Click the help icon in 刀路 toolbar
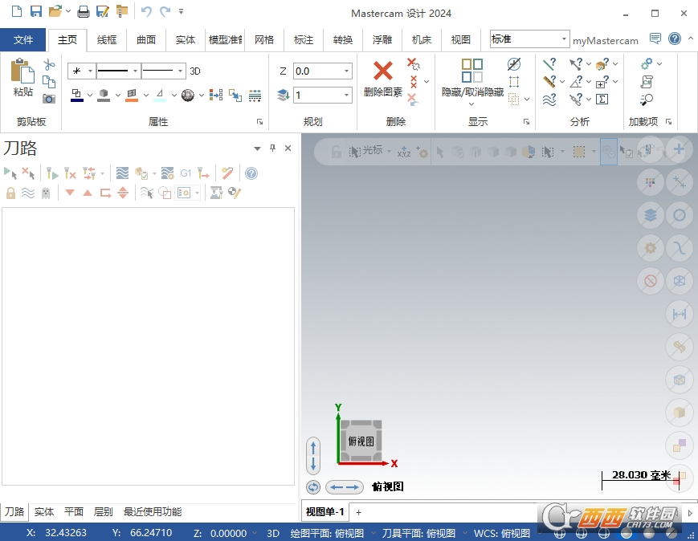Image resolution: width=698 pixels, height=541 pixels. [251, 173]
